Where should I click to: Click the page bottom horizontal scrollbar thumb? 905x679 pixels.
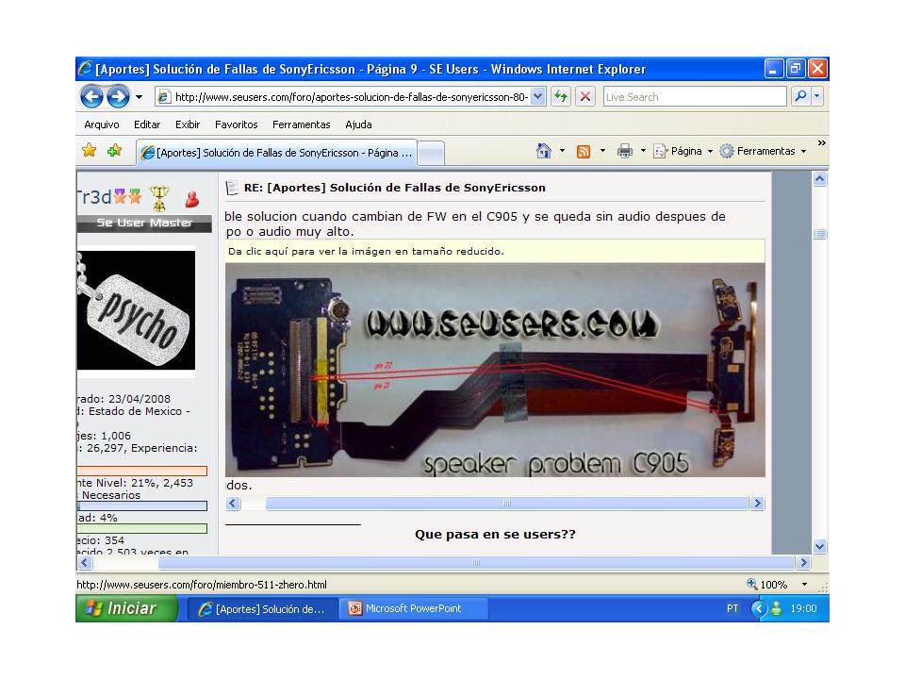point(476,562)
